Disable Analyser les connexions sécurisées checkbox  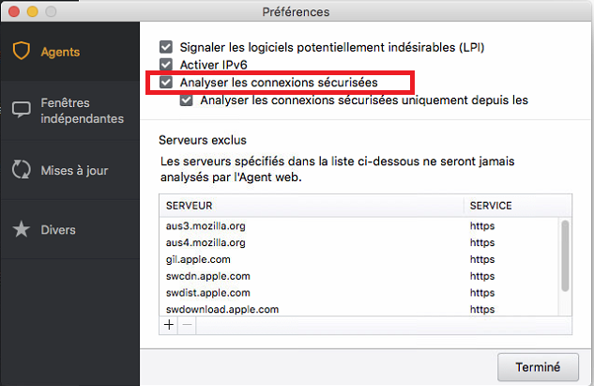(166, 83)
